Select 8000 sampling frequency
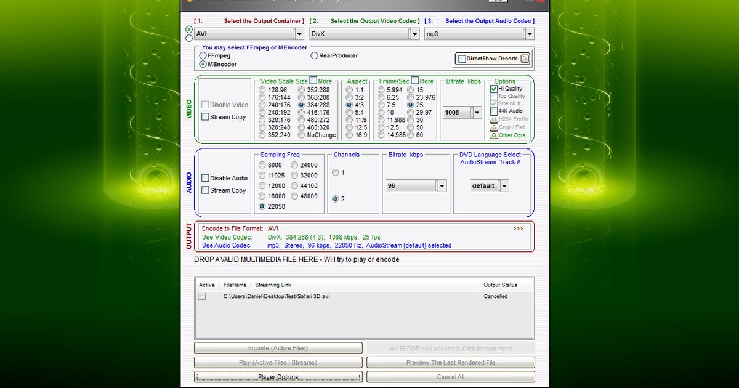The height and width of the screenshot is (388, 739). (x=262, y=165)
